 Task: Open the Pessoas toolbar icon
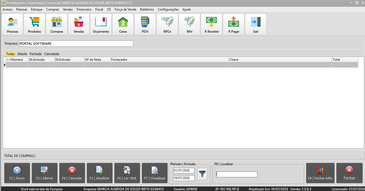[12, 24]
